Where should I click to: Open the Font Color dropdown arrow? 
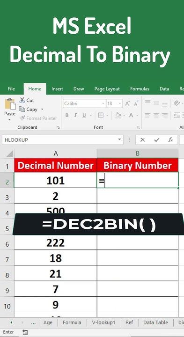click(x=137, y=116)
